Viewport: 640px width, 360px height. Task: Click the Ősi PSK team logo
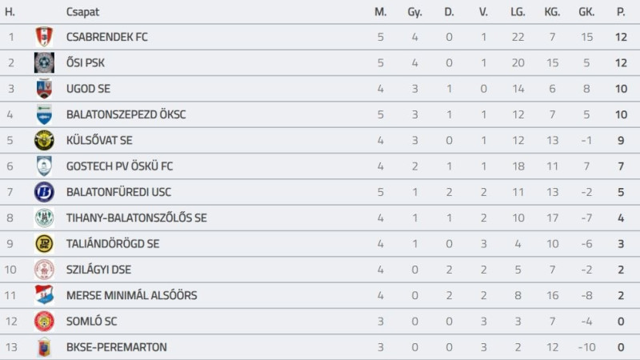[x=43, y=62]
